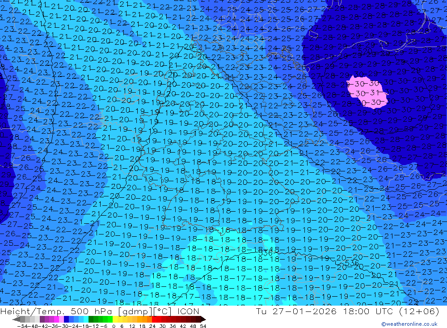
Task: Click the '42' legend tick label
Action: click(183, 326)
